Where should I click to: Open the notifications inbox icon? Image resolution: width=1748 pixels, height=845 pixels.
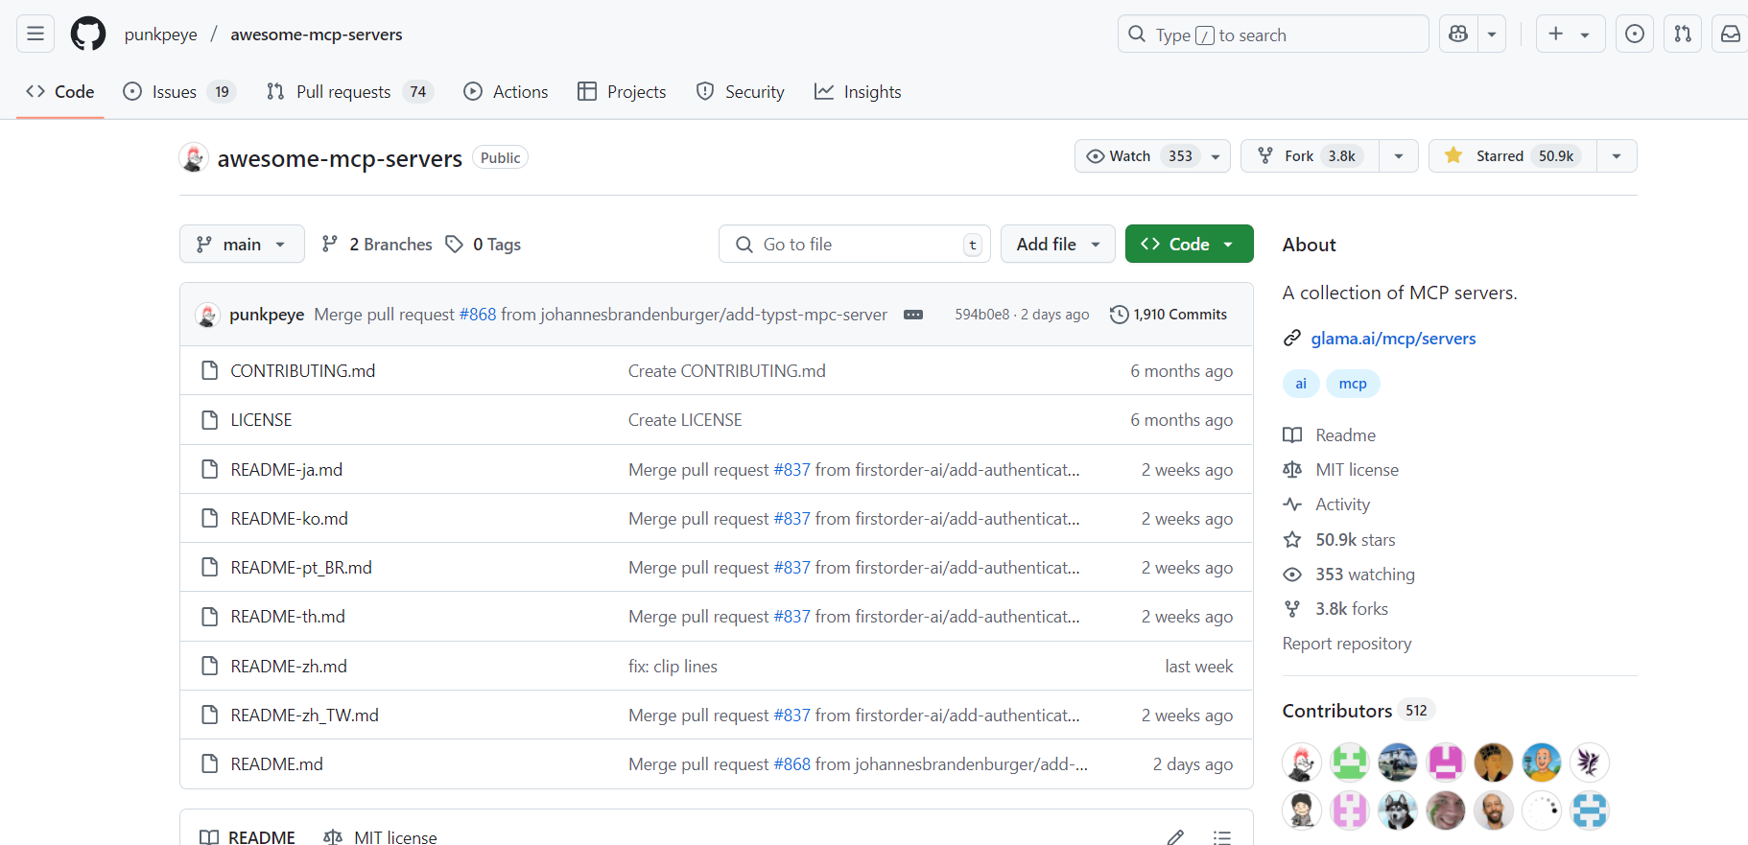(x=1730, y=35)
